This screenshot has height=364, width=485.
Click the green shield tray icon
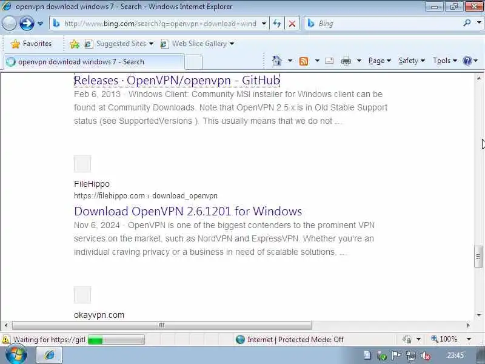point(382,356)
